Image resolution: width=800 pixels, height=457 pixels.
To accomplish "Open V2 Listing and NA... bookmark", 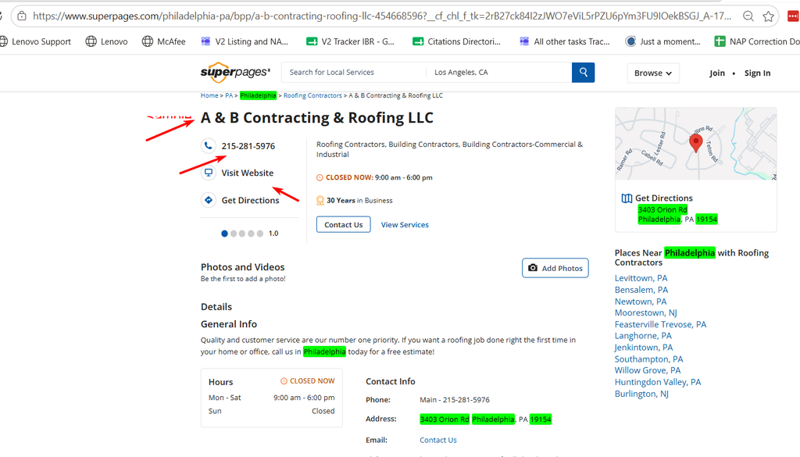I will tap(245, 41).
